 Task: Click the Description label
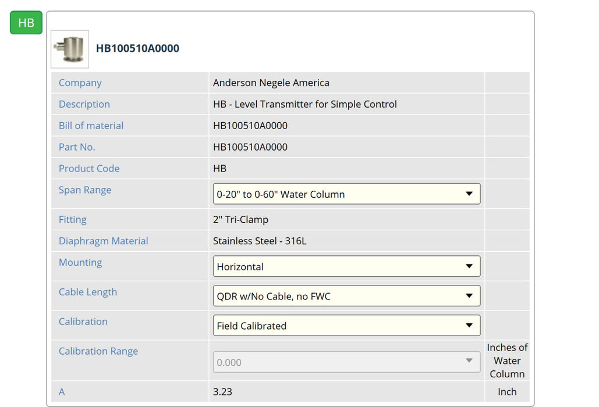pyautogui.click(x=84, y=104)
